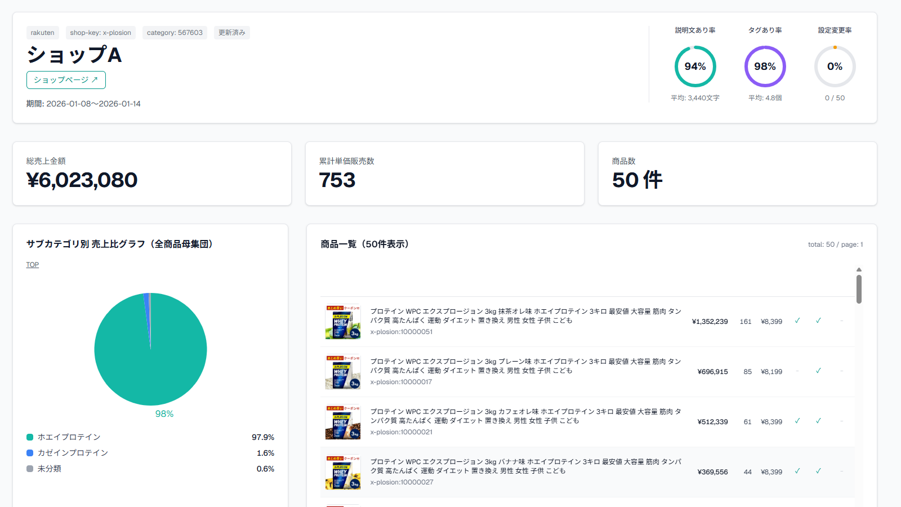Click the 0% 設定変更率 ring gauge
Image resolution: width=901 pixels, height=507 pixels.
pyautogui.click(x=835, y=66)
